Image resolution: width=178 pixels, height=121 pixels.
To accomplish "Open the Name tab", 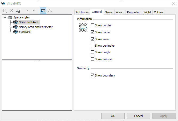I will coord(108,12).
